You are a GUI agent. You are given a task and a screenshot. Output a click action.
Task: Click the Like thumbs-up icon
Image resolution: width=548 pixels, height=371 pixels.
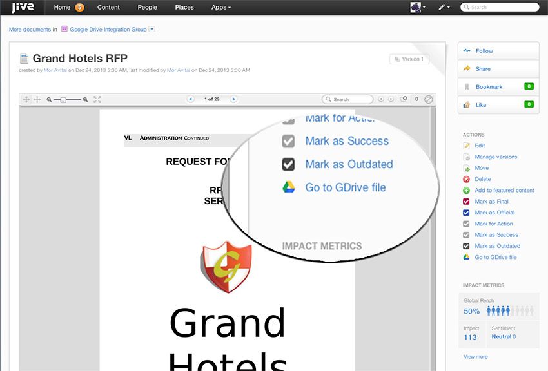[x=466, y=104]
